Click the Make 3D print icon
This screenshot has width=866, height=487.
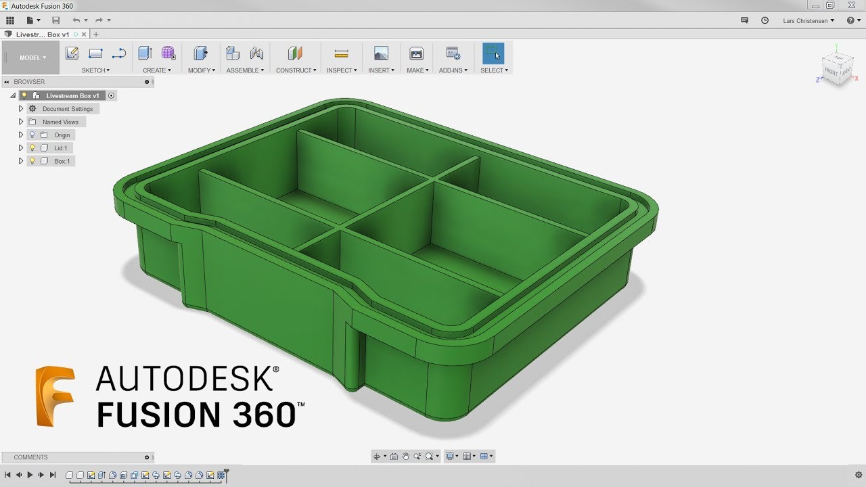[417, 53]
